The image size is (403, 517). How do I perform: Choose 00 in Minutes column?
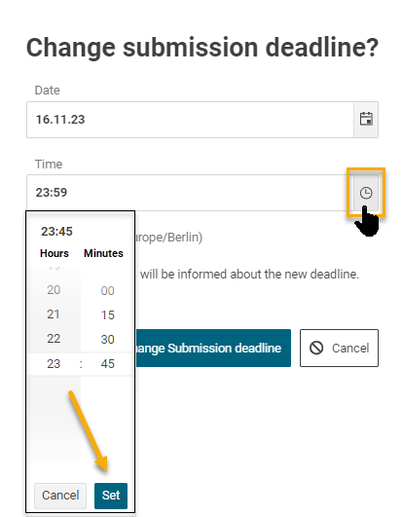[x=107, y=291]
